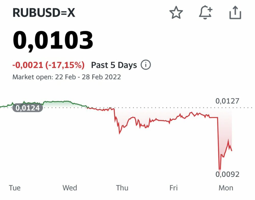The width and height of the screenshot is (255, 200).
Task: Tap the Mon axis label
Action: pos(226,188)
